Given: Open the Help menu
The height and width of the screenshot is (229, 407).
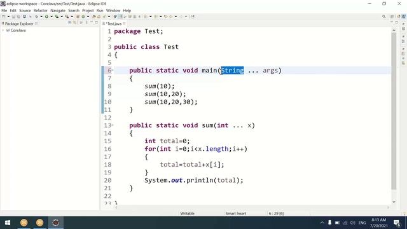Looking at the screenshot, I should [x=127, y=11].
